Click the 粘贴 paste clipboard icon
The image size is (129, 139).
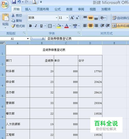[x=5, y=17]
